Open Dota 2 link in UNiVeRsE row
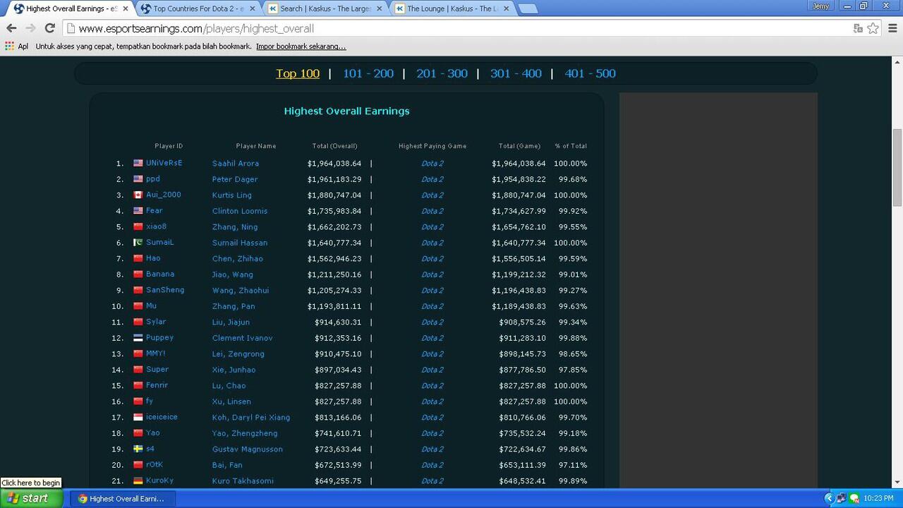 tap(432, 164)
